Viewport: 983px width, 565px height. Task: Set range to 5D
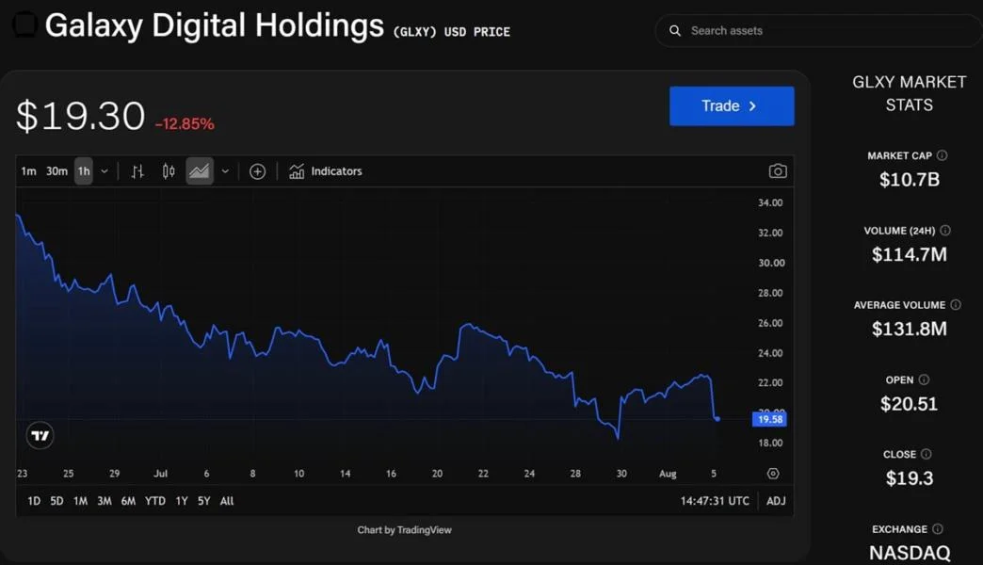pos(56,501)
